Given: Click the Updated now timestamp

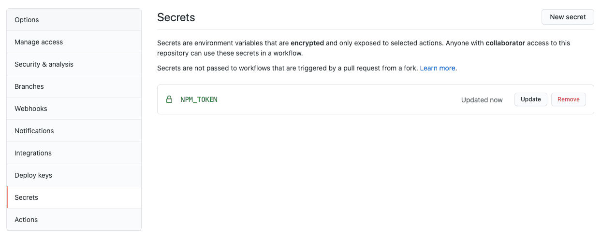Looking at the screenshot, I should coord(482,100).
